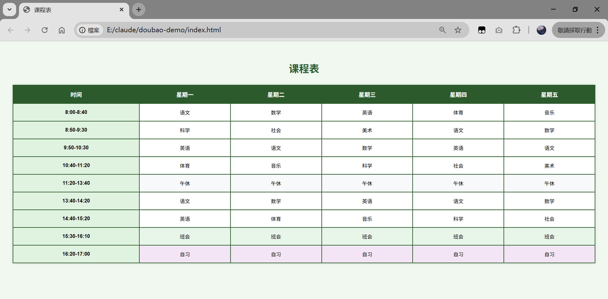Open the profile avatar icon
The width and height of the screenshot is (608, 299).
coord(541,30)
